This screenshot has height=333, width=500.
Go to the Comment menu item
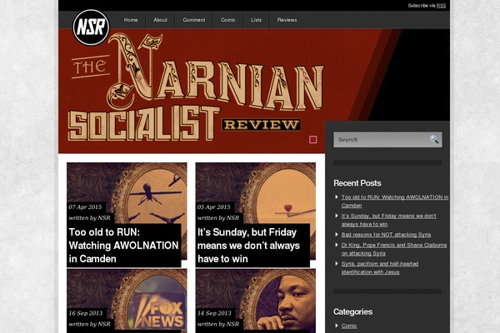(194, 20)
